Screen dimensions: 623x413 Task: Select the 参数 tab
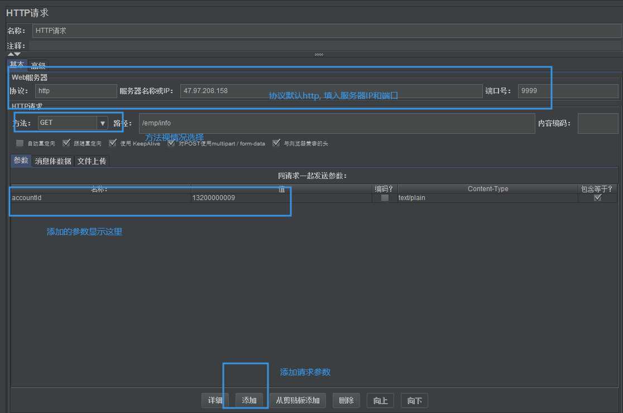coord(21,161)
